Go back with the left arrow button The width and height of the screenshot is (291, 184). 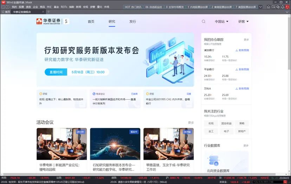click(3, 7)
